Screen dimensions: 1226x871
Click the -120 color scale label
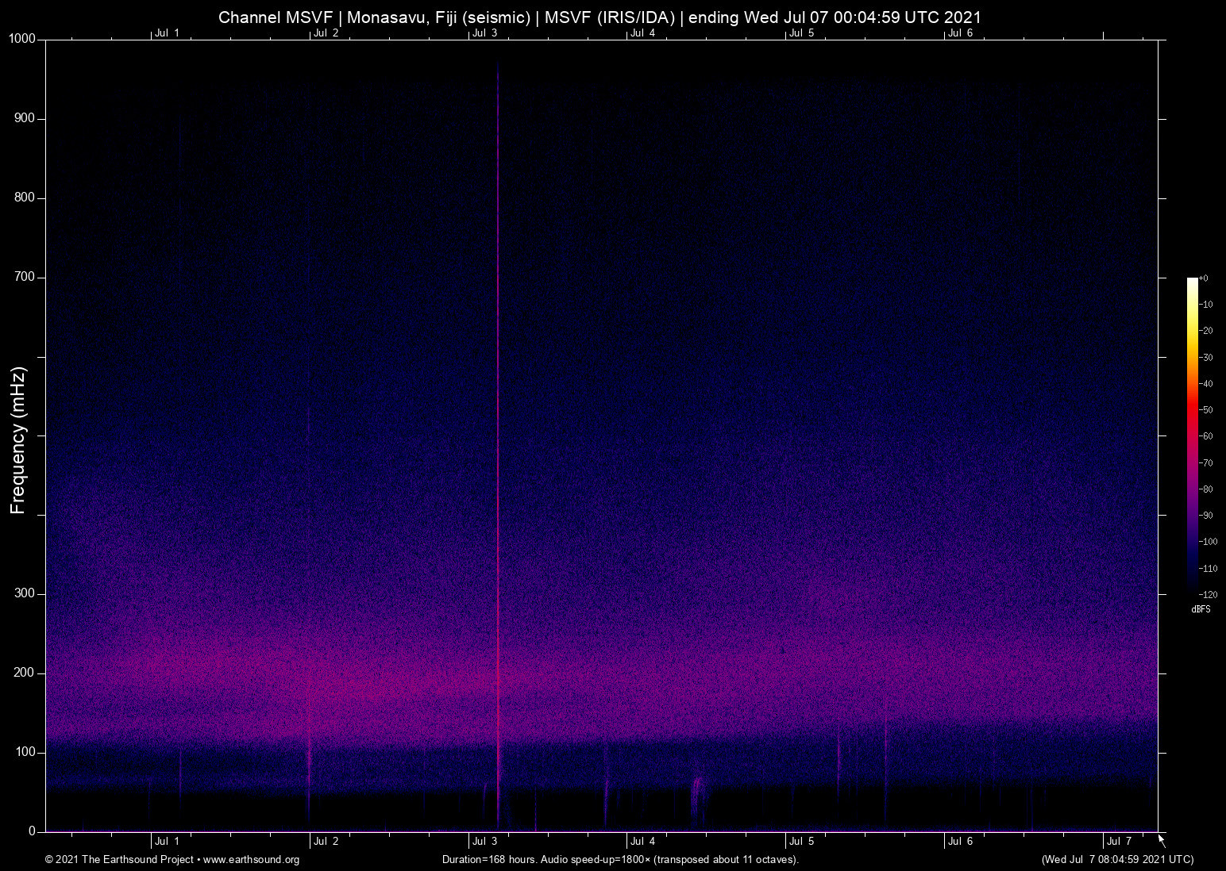point(1208,595)
